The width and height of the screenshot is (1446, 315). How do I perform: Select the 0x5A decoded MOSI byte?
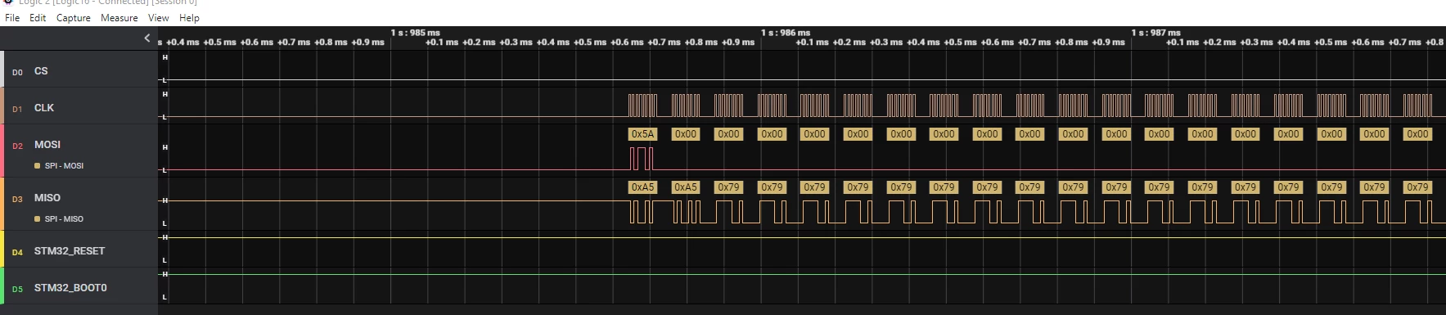[x=642, y=134]
